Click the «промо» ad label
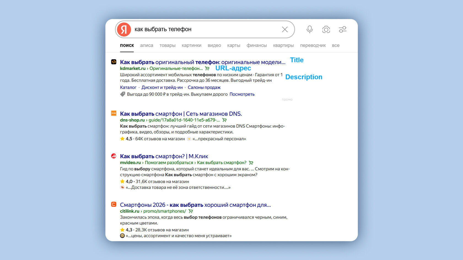The width and height of the screenshot is (463, 260). tap(287, 100)
